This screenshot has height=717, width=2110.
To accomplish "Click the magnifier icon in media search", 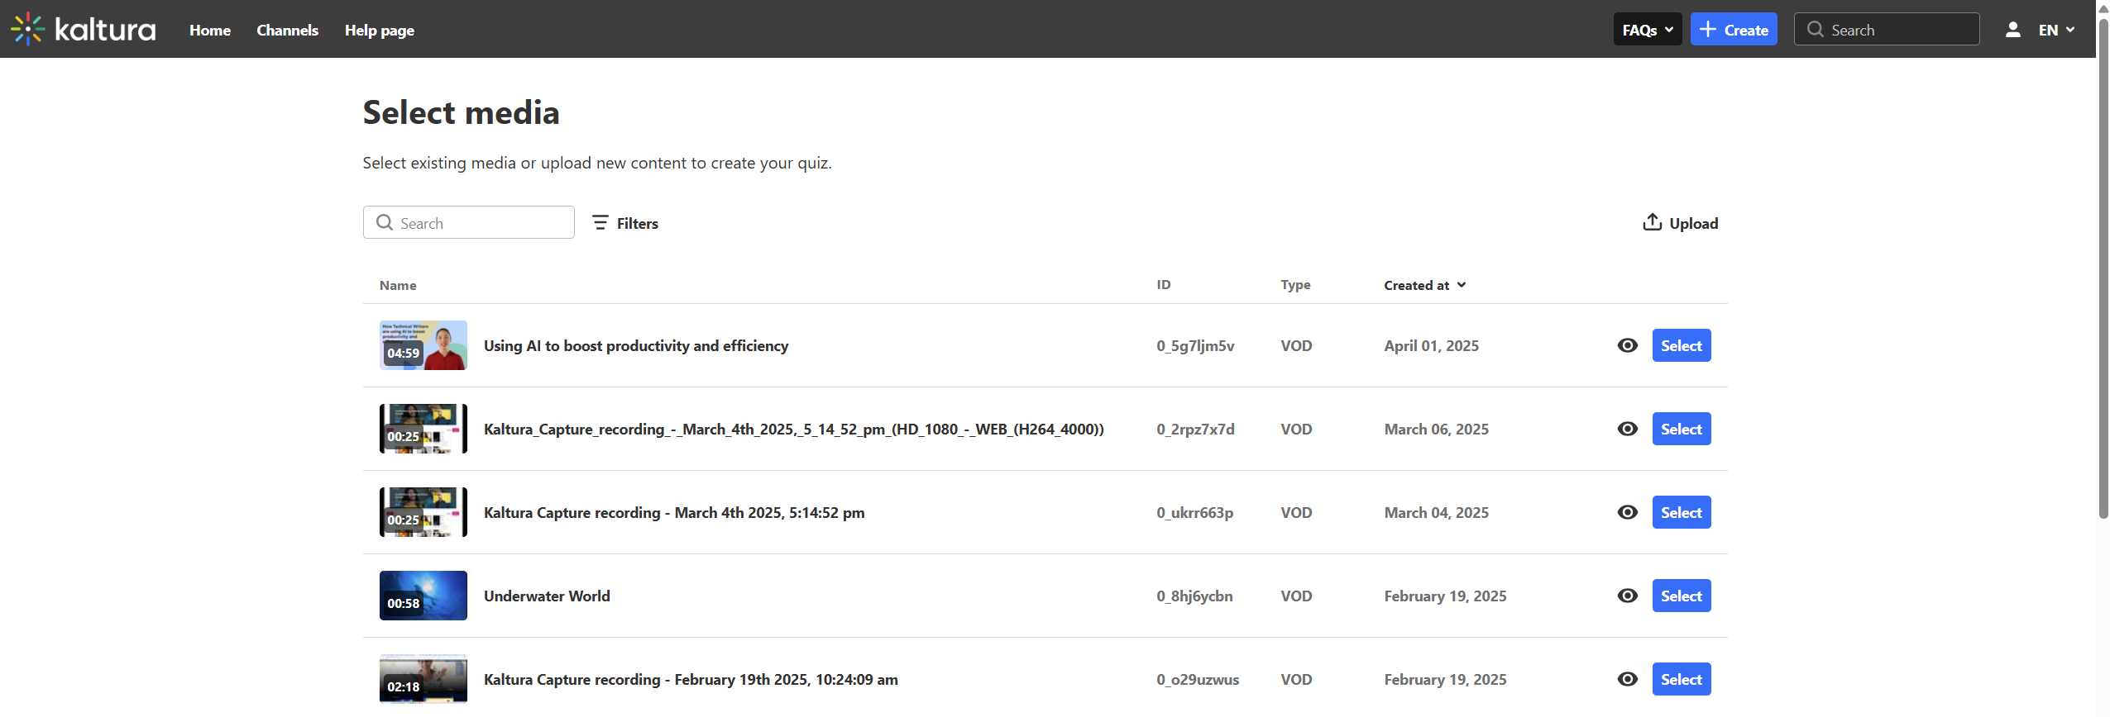I will point(385,223).
